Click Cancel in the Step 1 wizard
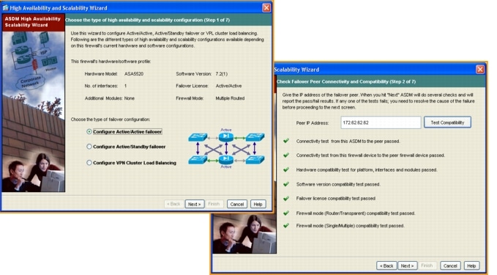The height and width of the screenshot is (275, 497). coord(236,204)
